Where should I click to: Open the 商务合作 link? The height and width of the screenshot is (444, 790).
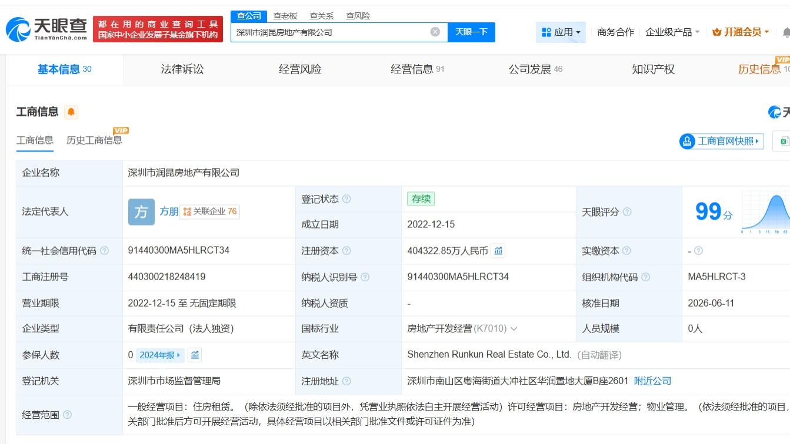[615, 32]
